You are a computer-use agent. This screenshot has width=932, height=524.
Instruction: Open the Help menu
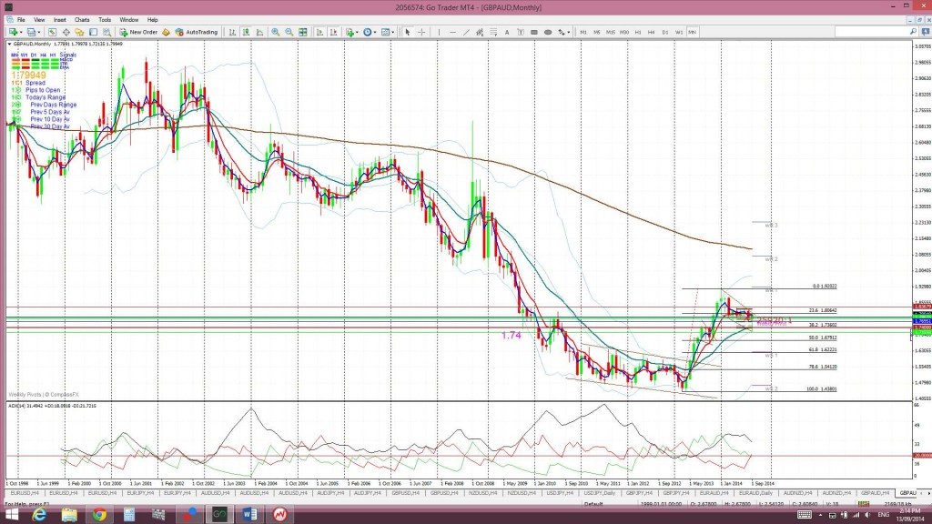point(153,20)
